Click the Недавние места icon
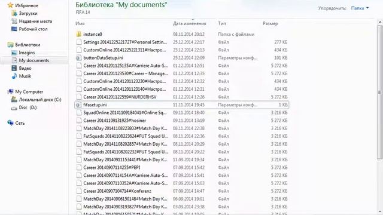The height and width of the screenshot is (215, 383). pos(14,21)
